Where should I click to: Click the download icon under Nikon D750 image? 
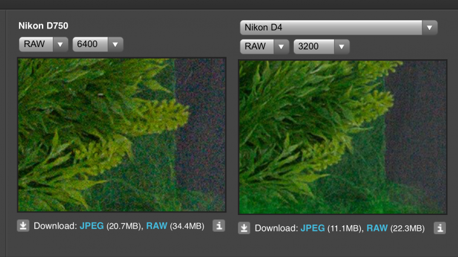(x=23, y=226)
